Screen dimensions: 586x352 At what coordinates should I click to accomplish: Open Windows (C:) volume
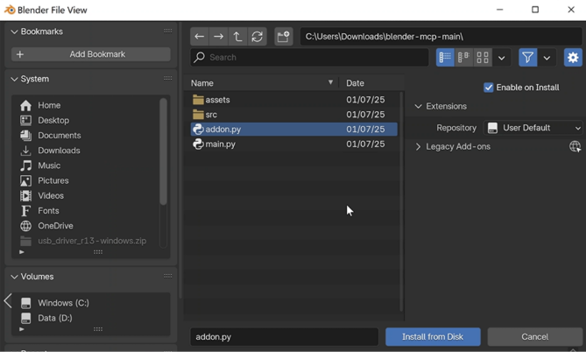click(x=63, y=303)
